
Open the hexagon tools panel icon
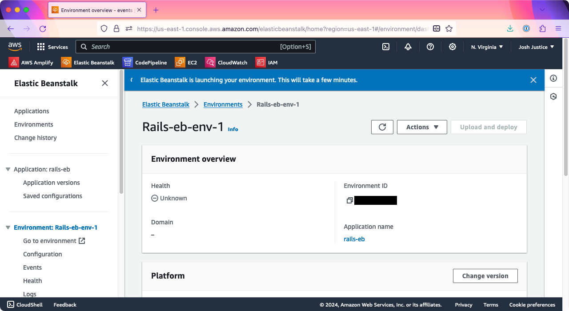(x=553, y=96)
